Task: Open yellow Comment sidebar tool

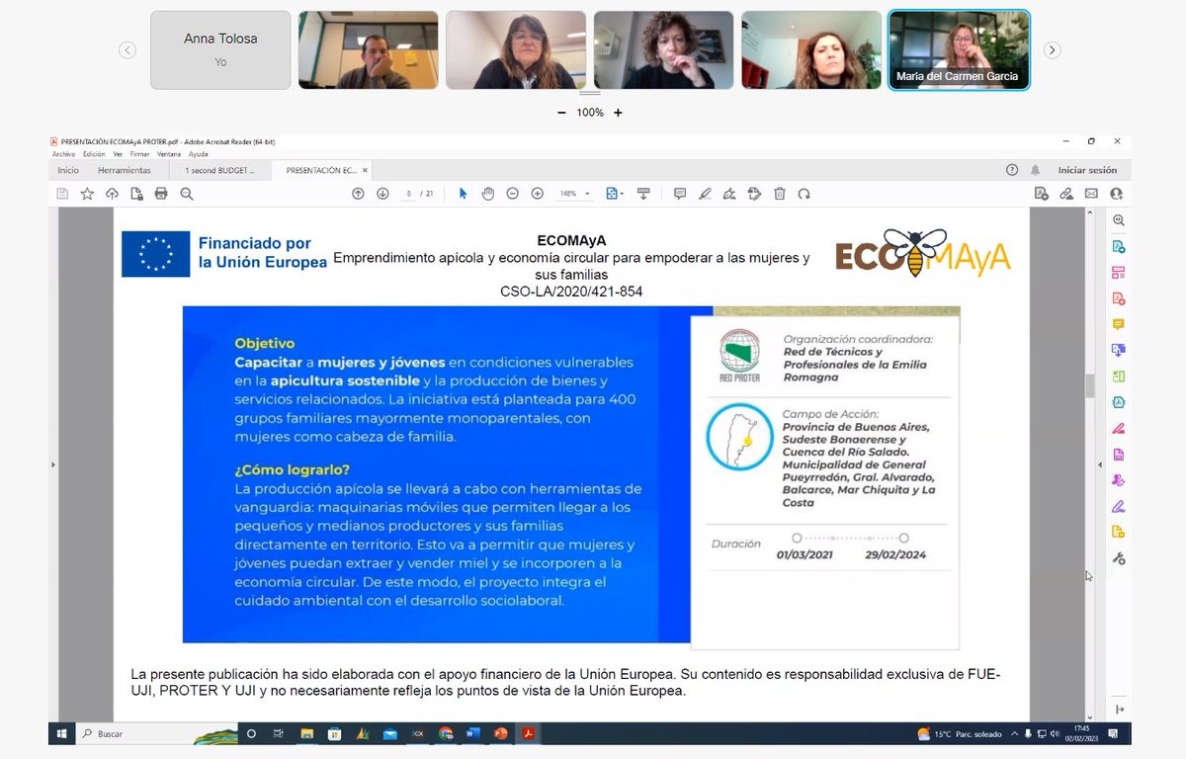Action: point(1119,324)
